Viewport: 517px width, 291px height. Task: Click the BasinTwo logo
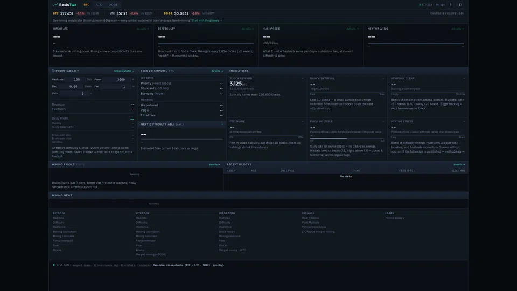65,5
